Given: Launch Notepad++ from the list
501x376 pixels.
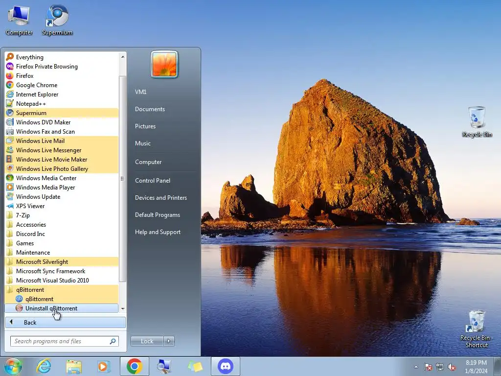Looking at the screenshot, I should click(62, 104).
